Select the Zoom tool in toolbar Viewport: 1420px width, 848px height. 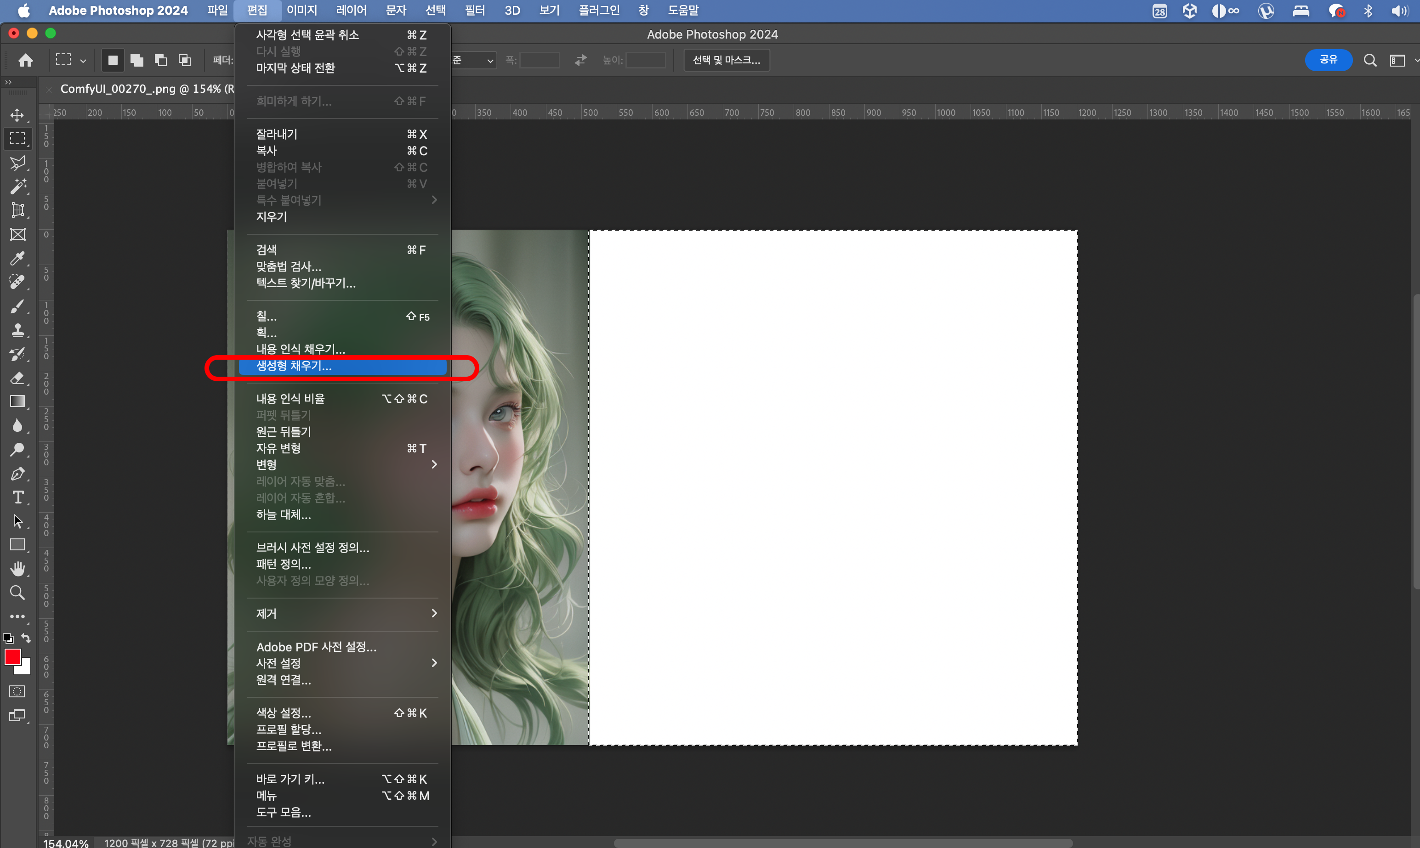pyautogui.click(x=17, y=593)
